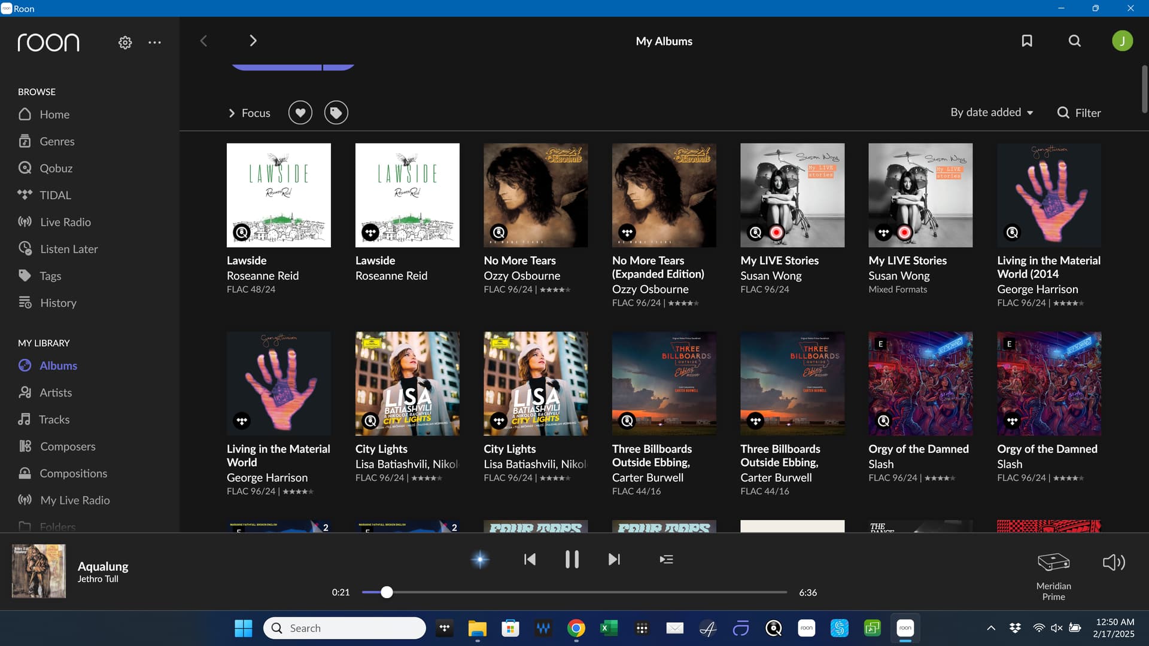The height and width of the screenshot is (646, 1149).
Task: Toggle favorites heart filter
Action: coord(300,112)
